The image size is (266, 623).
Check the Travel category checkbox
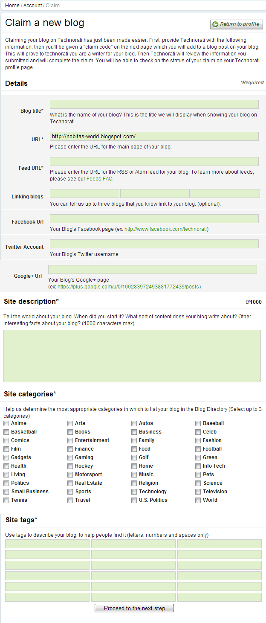click(x=70, y=500)
